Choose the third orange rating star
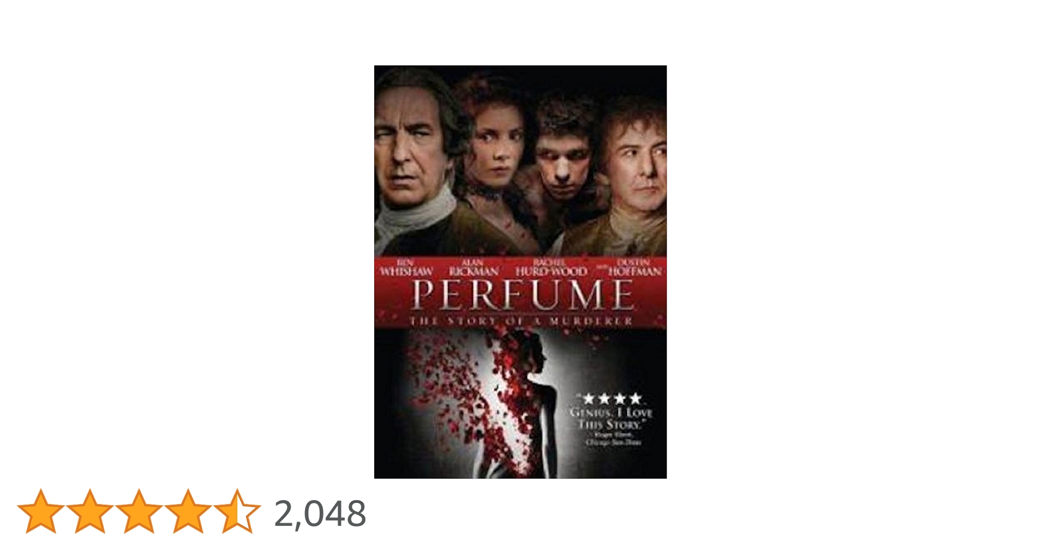This screenshot has height=545, width=1042. [139, 511]
